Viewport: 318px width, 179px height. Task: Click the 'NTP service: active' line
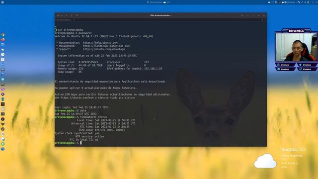[x=89, y=137]
